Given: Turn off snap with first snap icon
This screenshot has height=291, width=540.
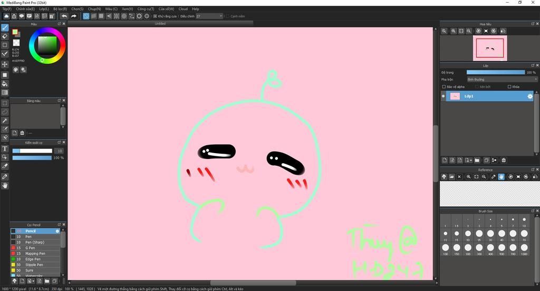Looking at the screenshot, I should [86, 16].
